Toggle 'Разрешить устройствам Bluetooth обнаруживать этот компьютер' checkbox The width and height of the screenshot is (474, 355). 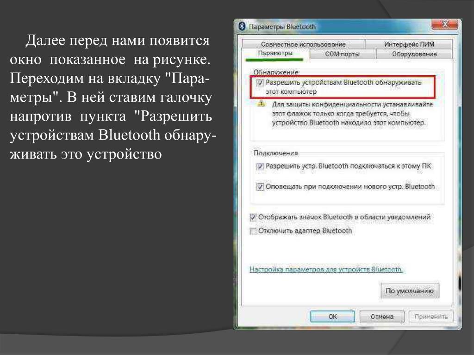pos(260,83)
